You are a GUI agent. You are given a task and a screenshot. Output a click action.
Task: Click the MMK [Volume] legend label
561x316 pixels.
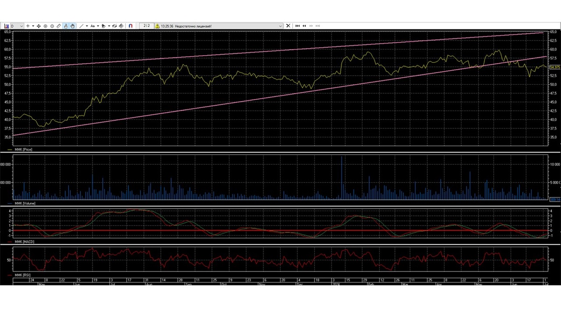click(25, 204)
